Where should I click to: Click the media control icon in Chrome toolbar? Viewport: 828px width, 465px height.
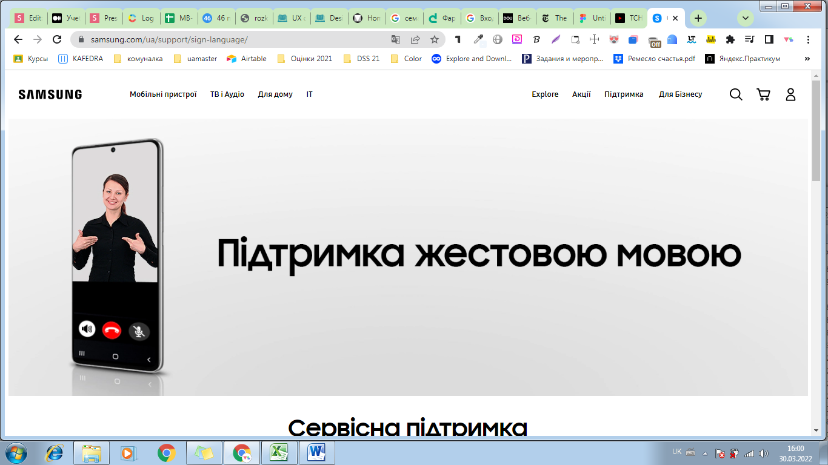(x=750, y=39)
